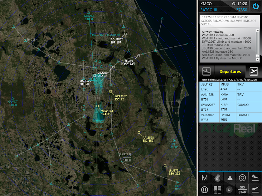262x196 pixels.
Task: Click the 11000 altitude restriction label
Action: tap(127, 160)
